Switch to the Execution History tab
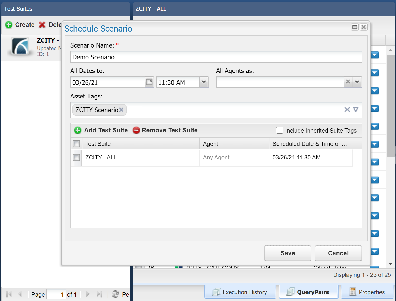The height and width of the screenshot is (301, 396). 240,292
